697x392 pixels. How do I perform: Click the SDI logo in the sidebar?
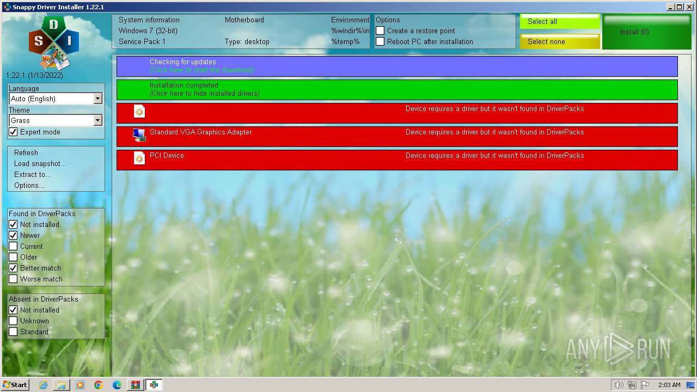point(54,42)
